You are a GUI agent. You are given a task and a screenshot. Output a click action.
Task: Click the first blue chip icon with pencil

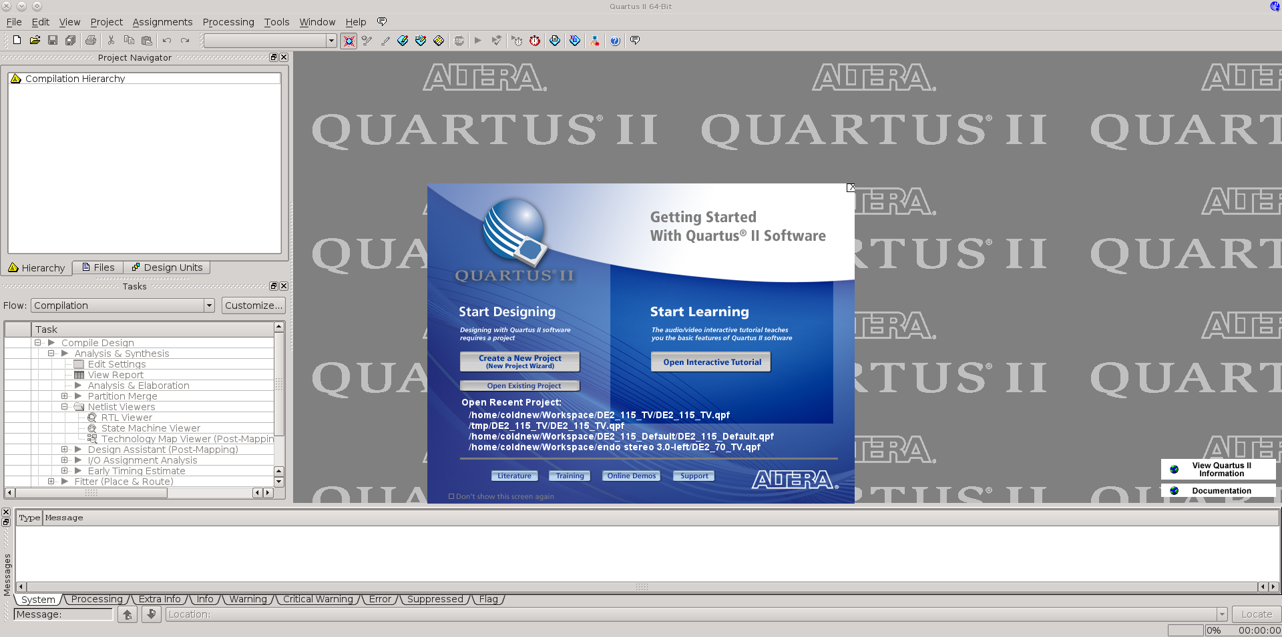[x=403, y=41]
